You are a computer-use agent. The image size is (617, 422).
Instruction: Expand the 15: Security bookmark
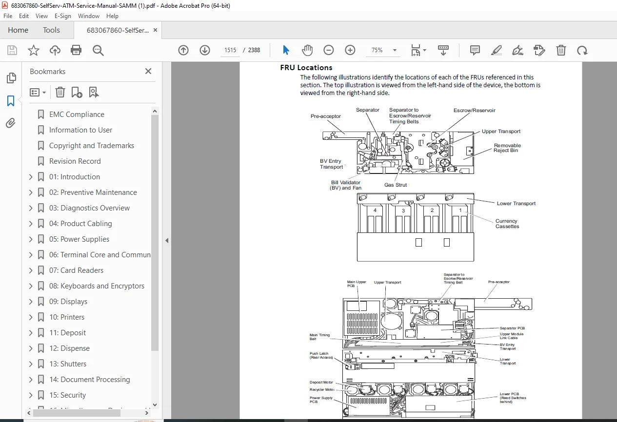tap(31, 395)
